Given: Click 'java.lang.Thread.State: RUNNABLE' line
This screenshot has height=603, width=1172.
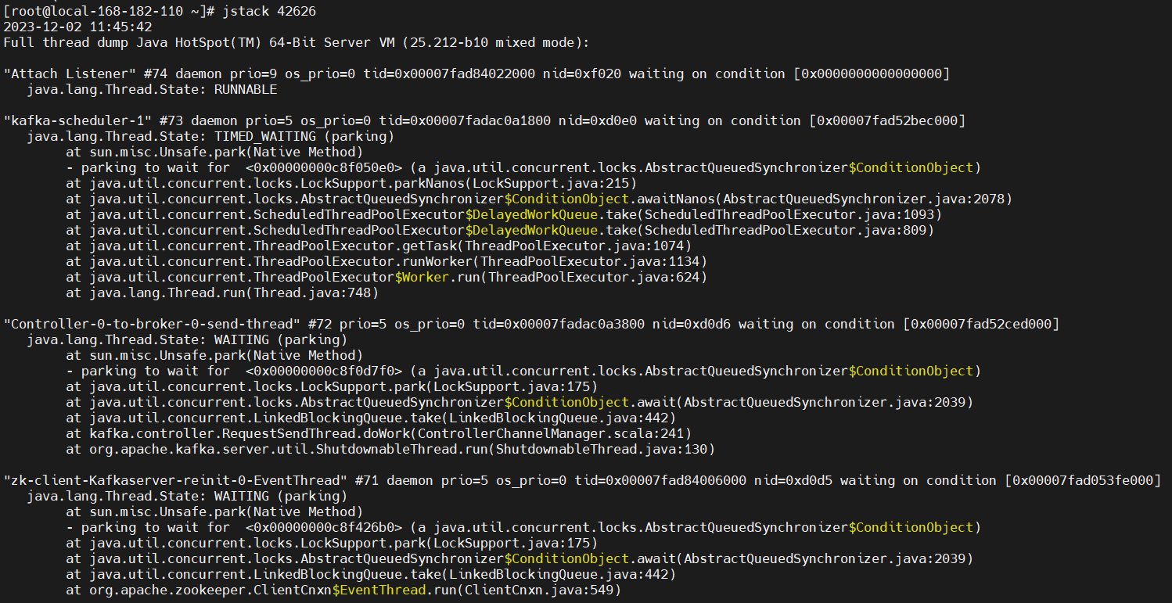Looking at the screenshot, I should pos(152,89).
